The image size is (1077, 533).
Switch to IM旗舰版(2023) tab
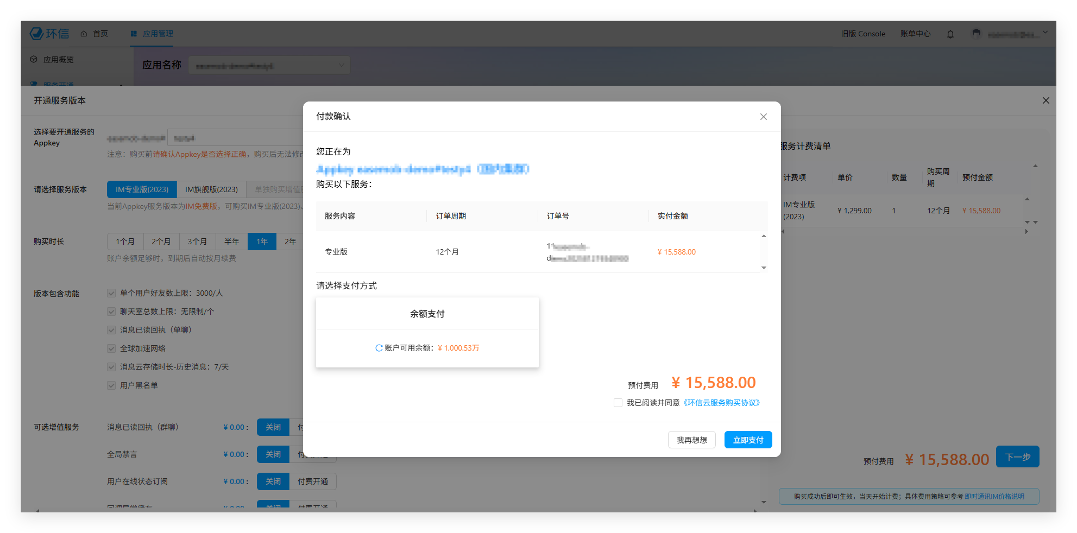[x=211, y=189]
